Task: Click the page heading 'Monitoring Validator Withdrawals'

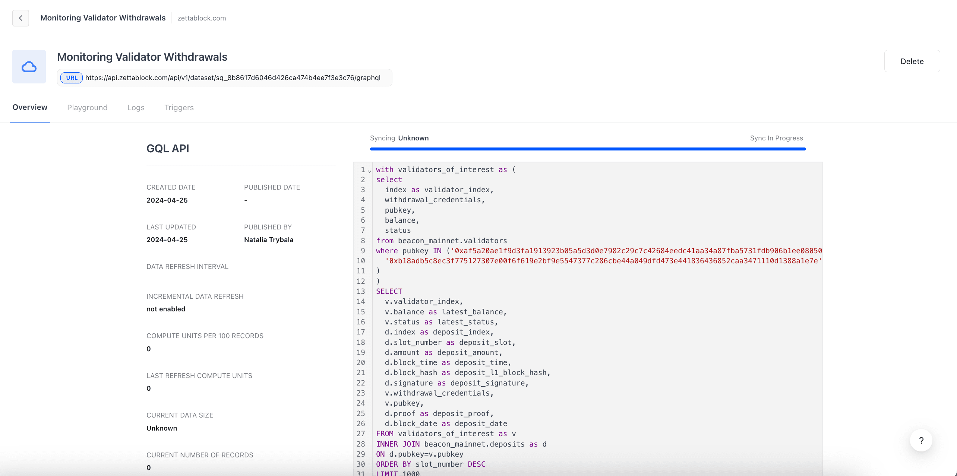Action: pos(142,57)
